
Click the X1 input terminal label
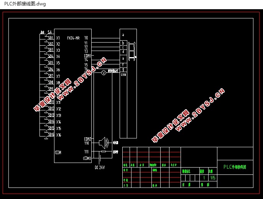pyautogui.click(x=58, y=38)
